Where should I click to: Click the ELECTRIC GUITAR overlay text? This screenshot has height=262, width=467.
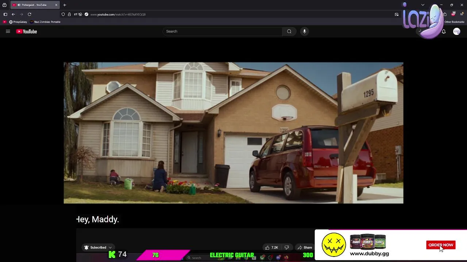tap(232, 255)
